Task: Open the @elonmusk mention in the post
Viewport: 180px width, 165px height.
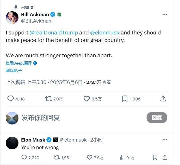Action: pyautogui.click(x=105, y=32)
